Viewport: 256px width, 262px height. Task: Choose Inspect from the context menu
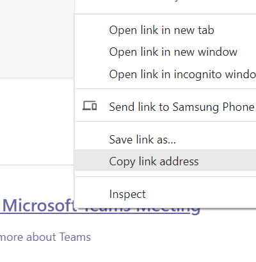pos(166,194)
